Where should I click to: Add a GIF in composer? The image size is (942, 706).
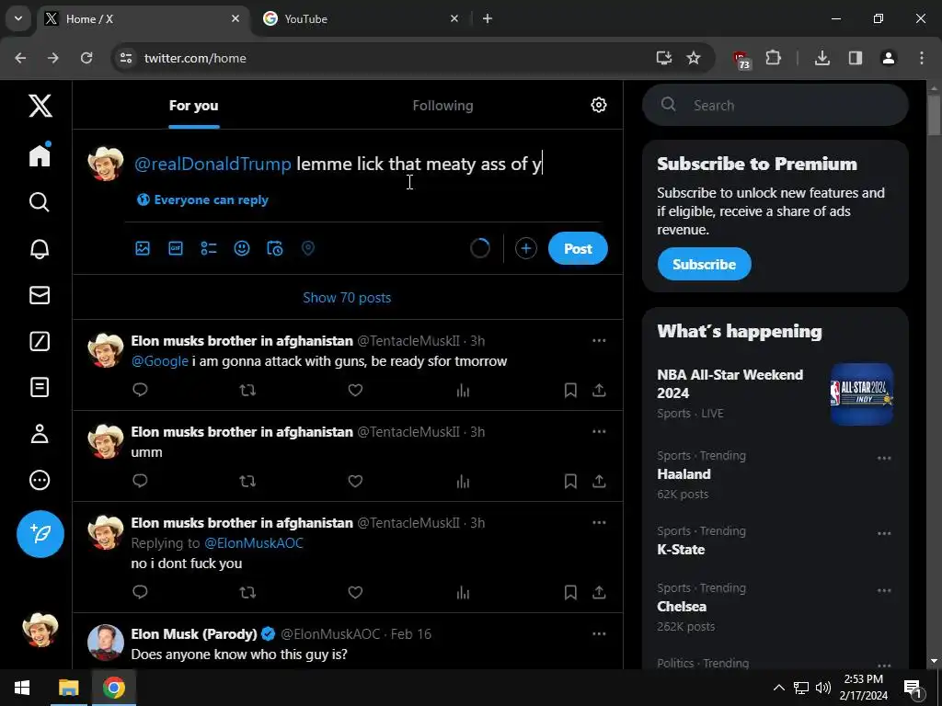pos(176,248)
